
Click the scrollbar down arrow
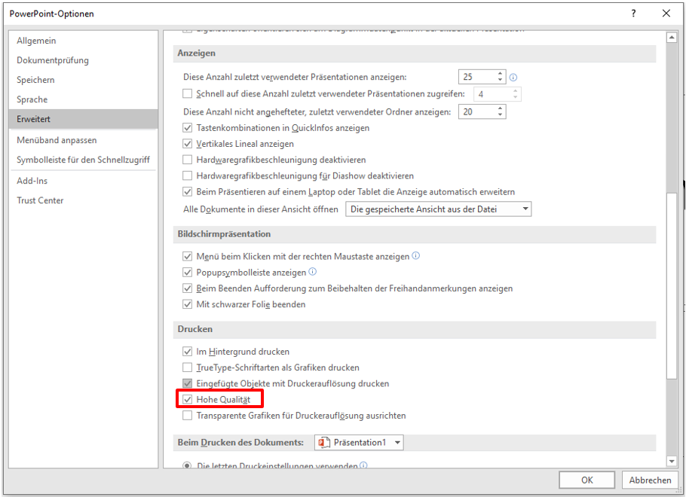[672, 461]
